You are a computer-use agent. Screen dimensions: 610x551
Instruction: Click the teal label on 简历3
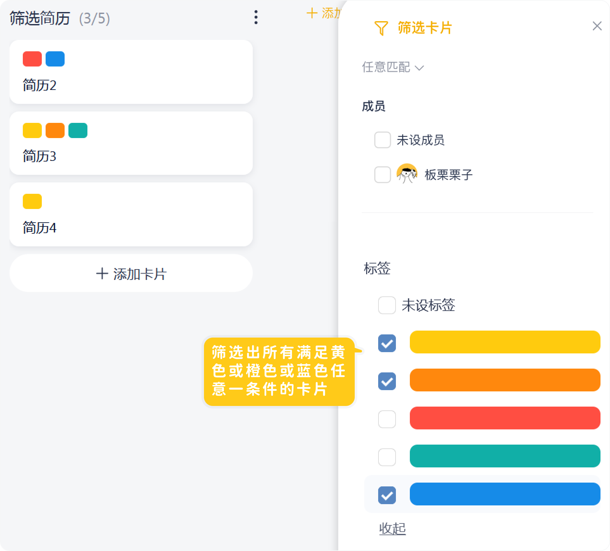coord(78,130)
